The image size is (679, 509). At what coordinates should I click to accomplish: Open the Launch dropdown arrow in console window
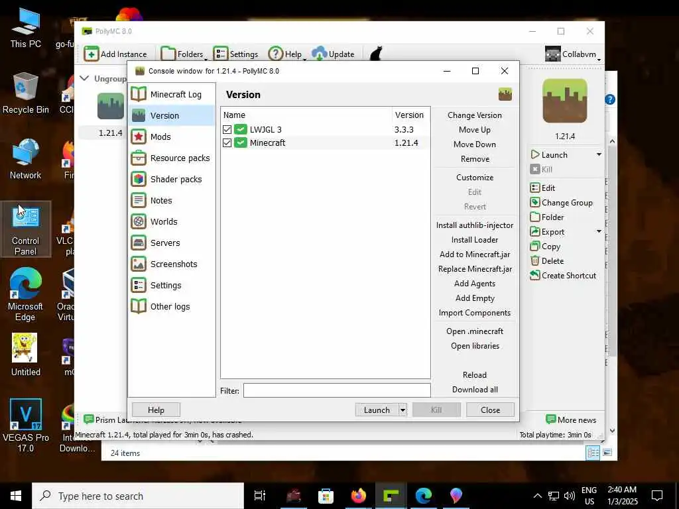click(x=402, y=410)
